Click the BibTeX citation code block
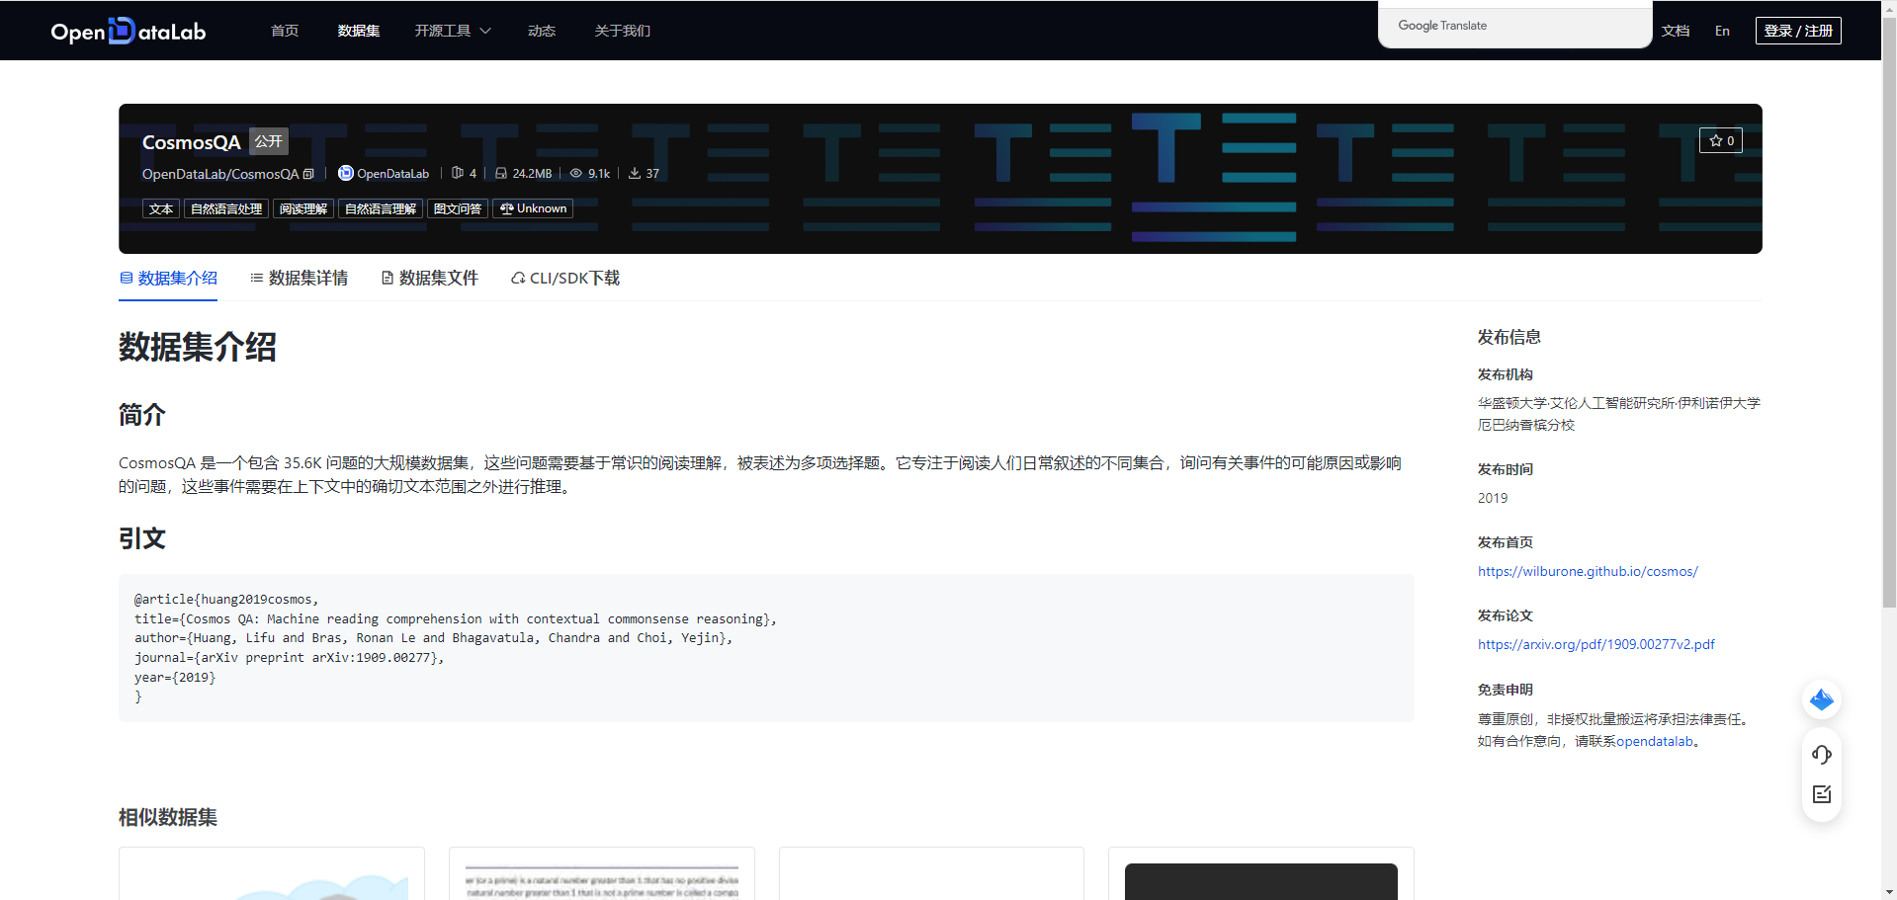1897x900 pixels. click(x=766, y=648)
